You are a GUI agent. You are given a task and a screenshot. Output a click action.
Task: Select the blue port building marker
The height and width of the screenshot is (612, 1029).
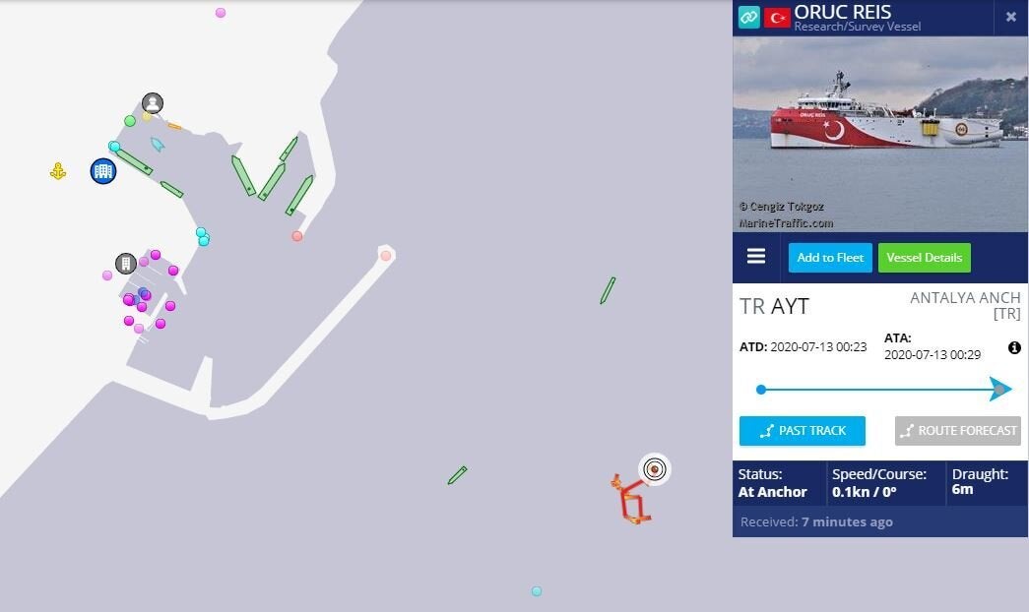[x=103, y=171]
